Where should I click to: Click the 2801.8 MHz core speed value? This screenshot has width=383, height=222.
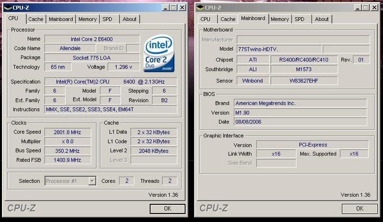[x=68, y=132]
